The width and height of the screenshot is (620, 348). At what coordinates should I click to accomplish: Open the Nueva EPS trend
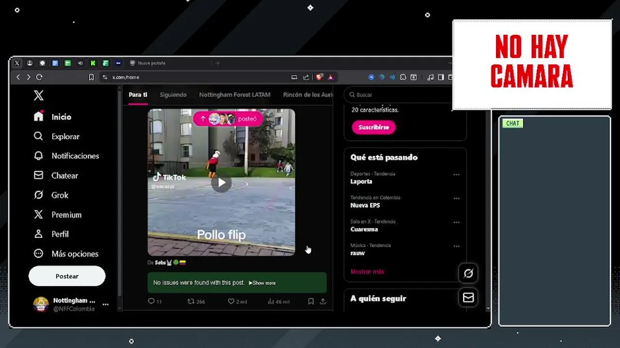tap(365, 205)
